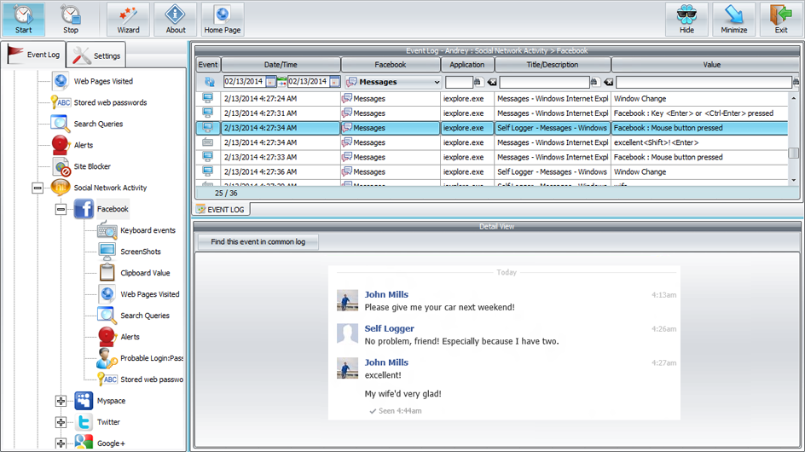Viewport: 805px width, 452px height.
Task: Click the Exit button
Action: point(780,19)
